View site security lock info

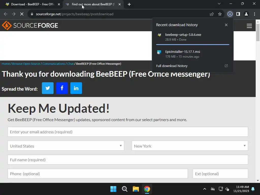(32, 14)
